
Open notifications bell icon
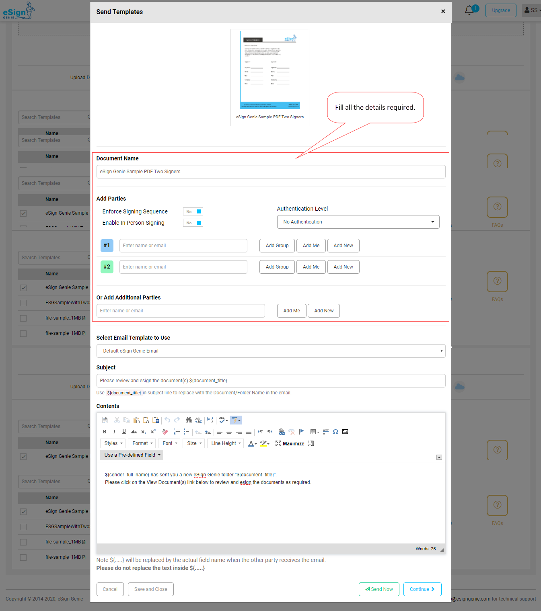pyautogui.click(x=469, y=10)
